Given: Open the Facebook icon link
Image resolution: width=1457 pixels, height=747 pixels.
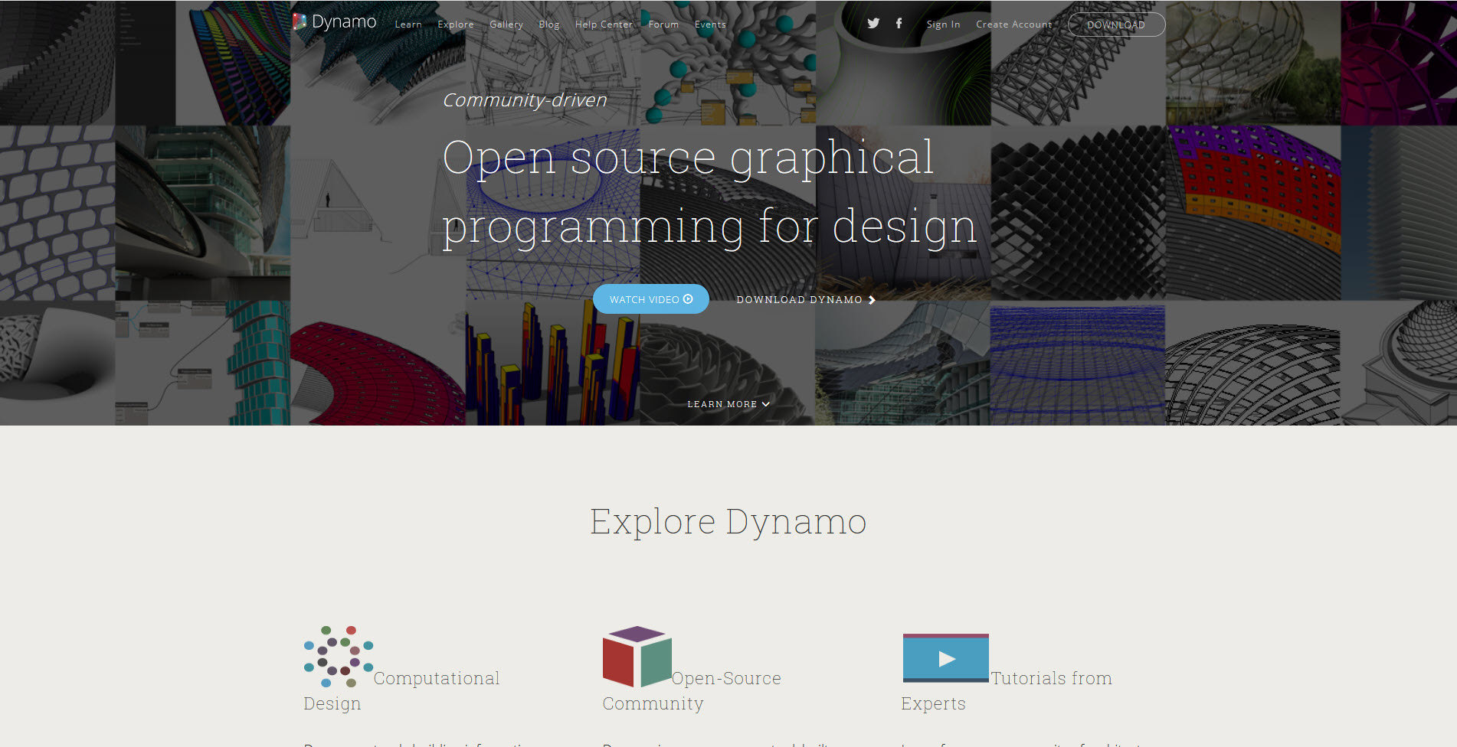Looking at the screenshot, I should 899,24.
